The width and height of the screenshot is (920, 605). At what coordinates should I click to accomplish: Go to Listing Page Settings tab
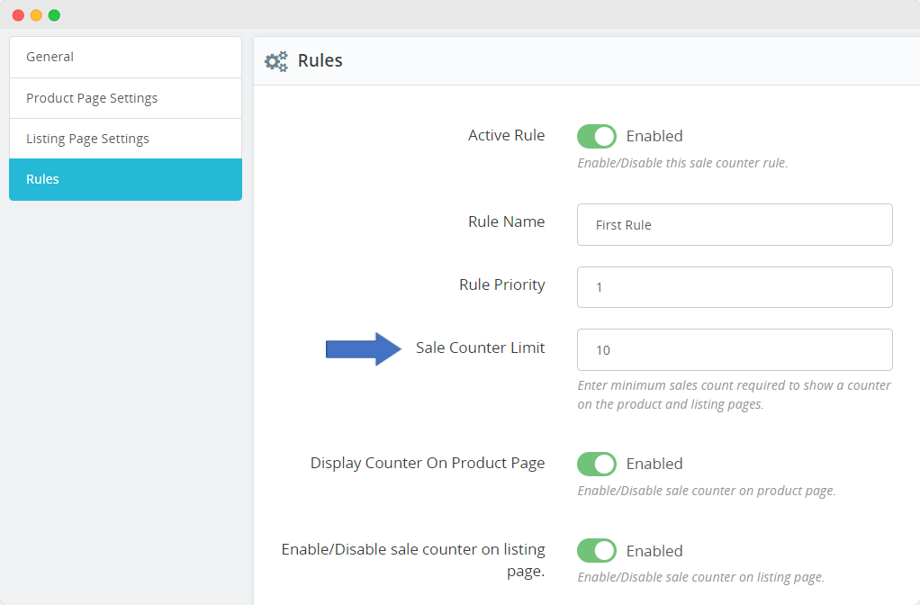coord(125,139)
